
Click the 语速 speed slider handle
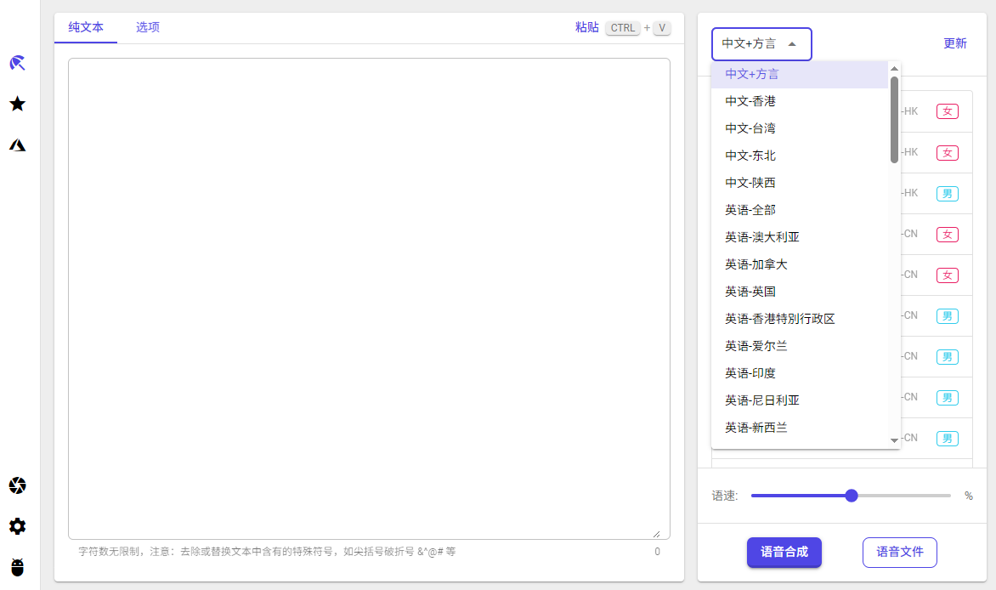tap(852, 496)
